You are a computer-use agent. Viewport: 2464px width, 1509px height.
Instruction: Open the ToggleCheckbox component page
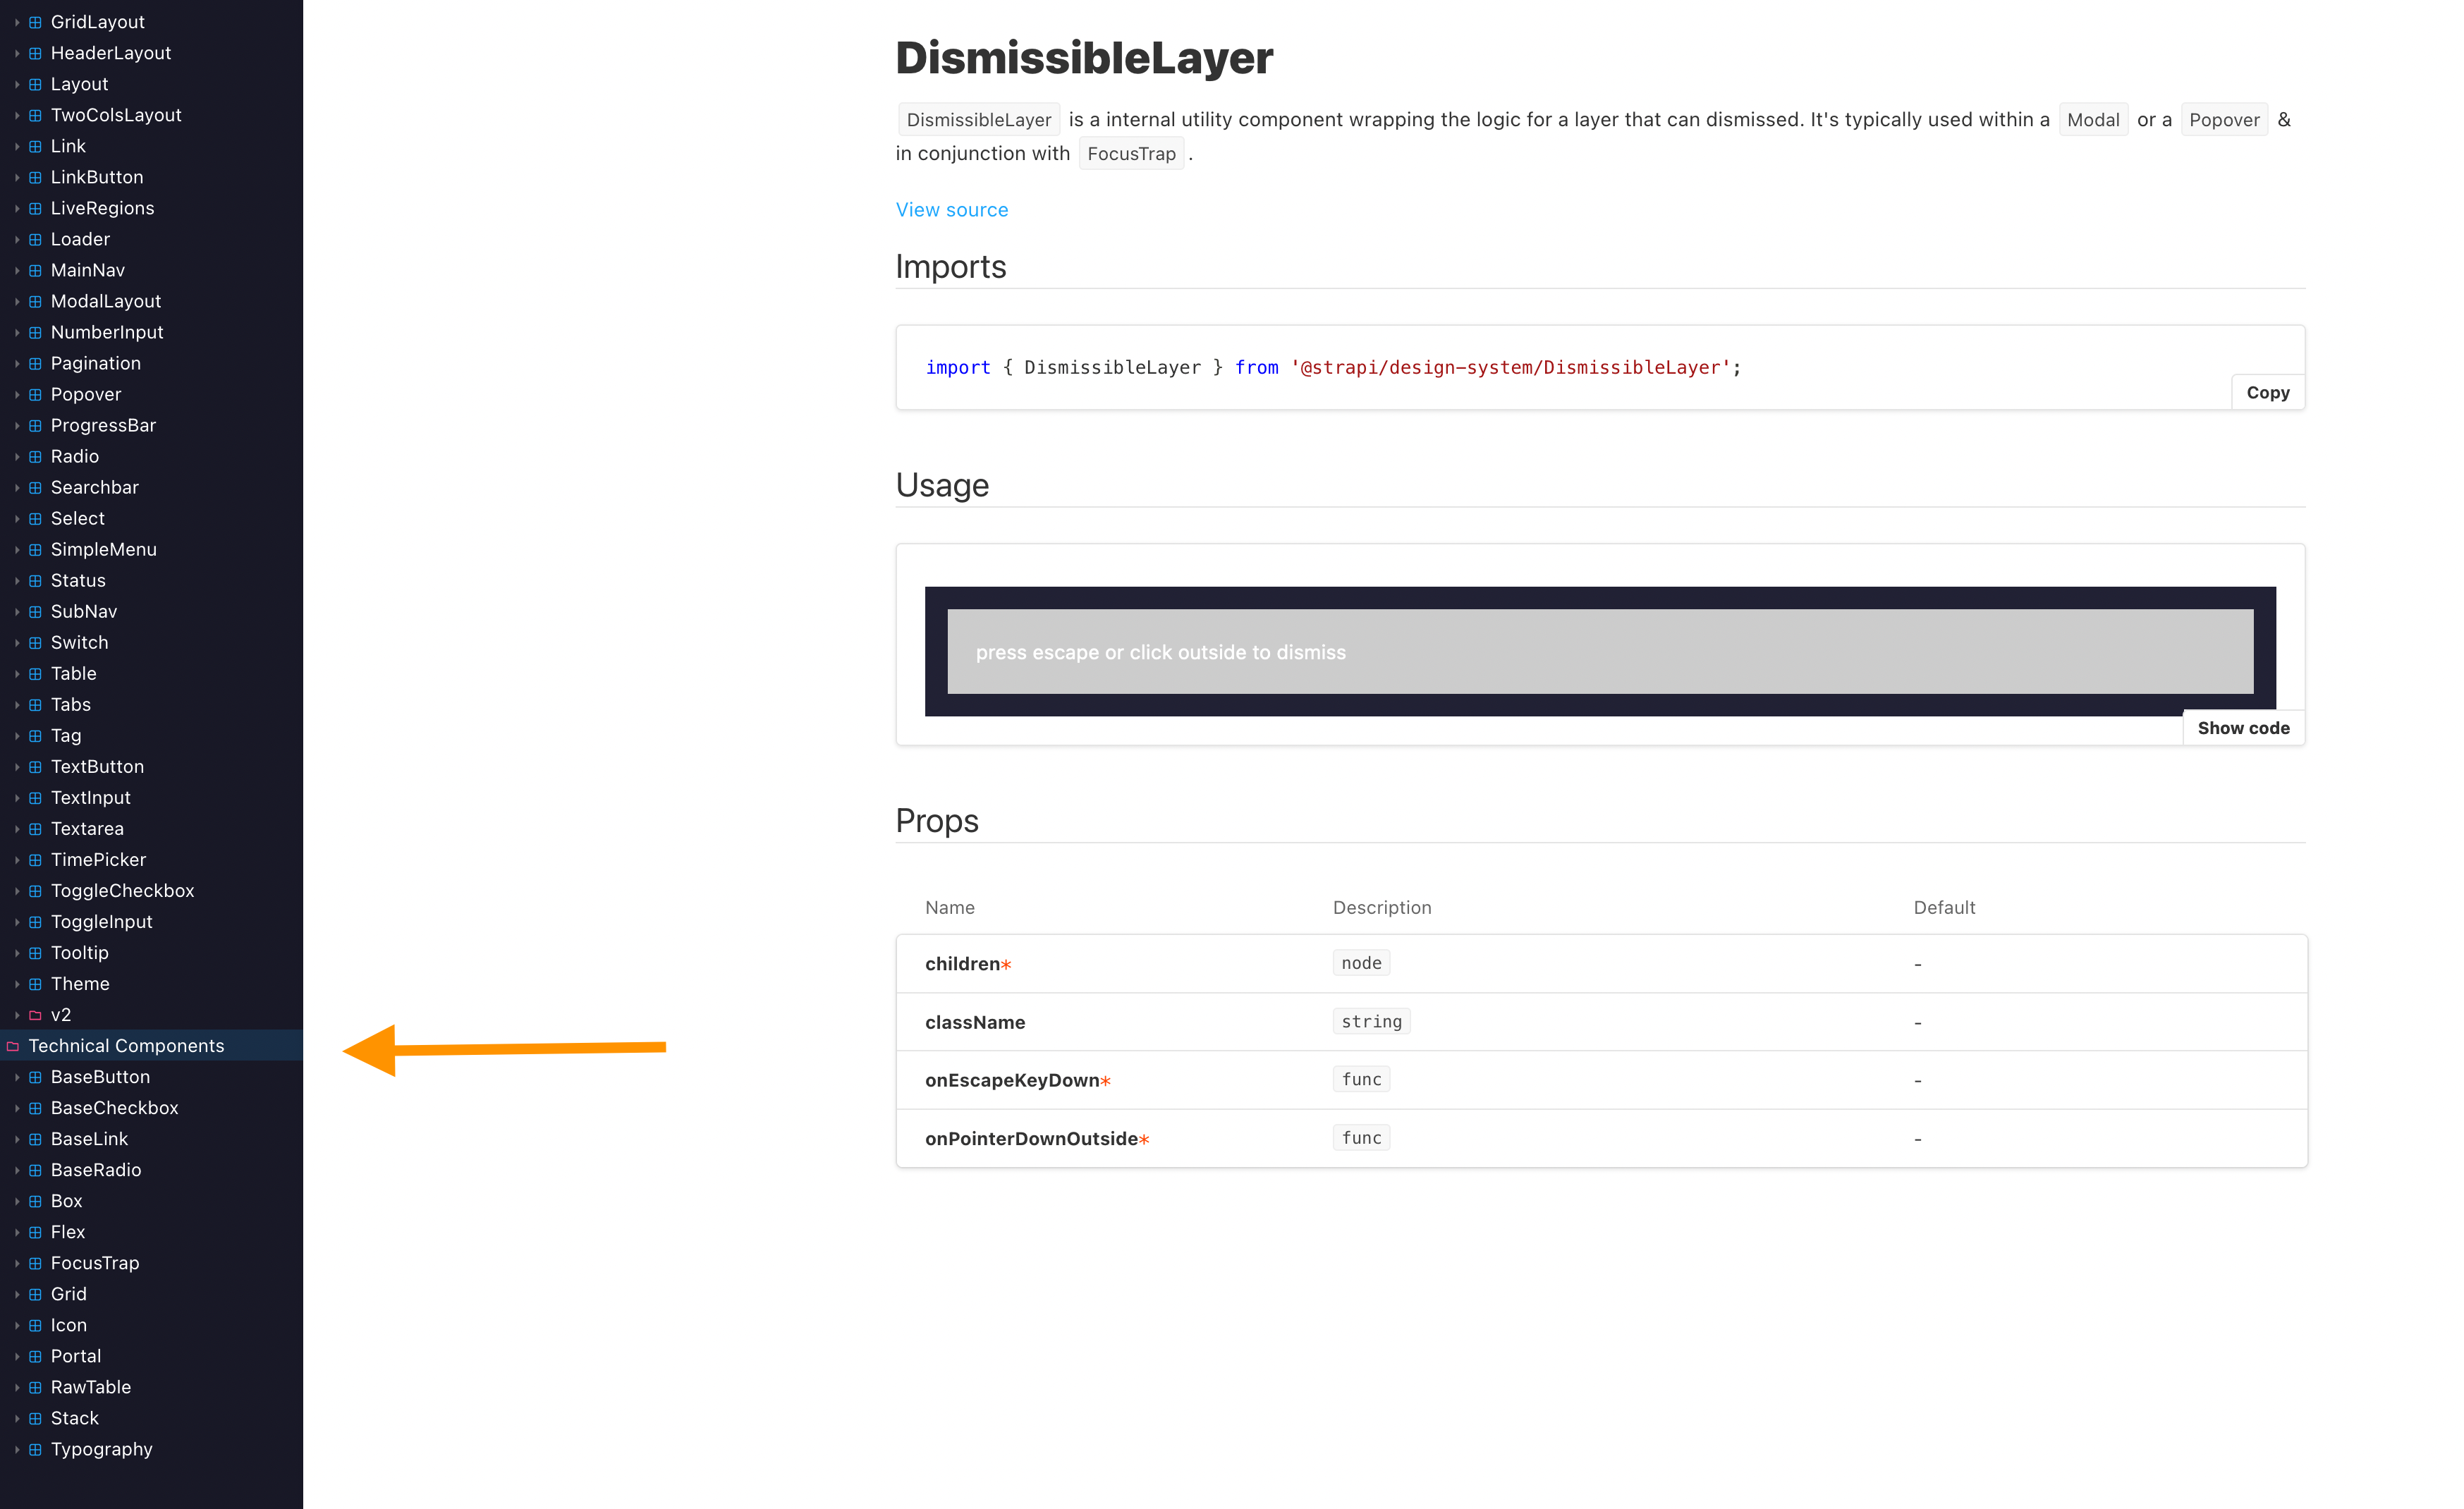(x=122, y=890)
